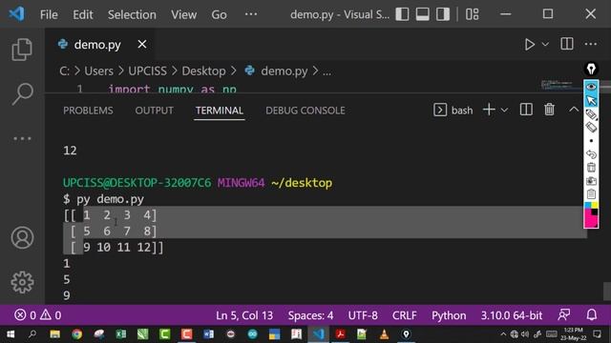This screenshot has height=343, width=611.
Task: Show additional views ellipsis in activity bar
Action: pyautogui.click(x=22, y=138)
